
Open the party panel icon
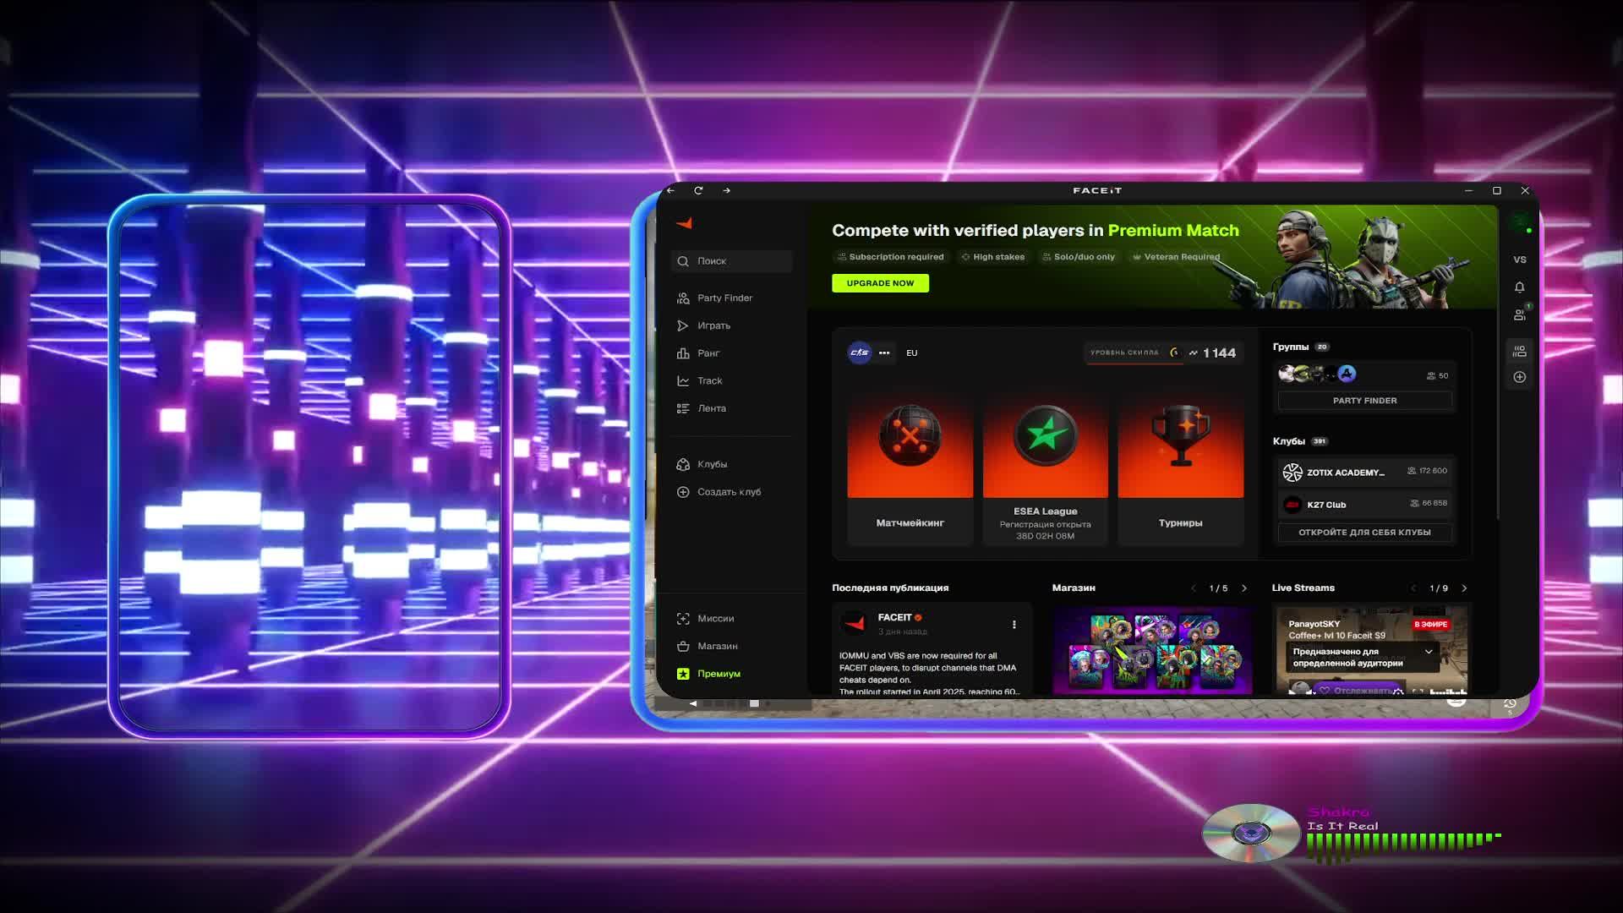pyautogui.click(x=1520, y=351)
